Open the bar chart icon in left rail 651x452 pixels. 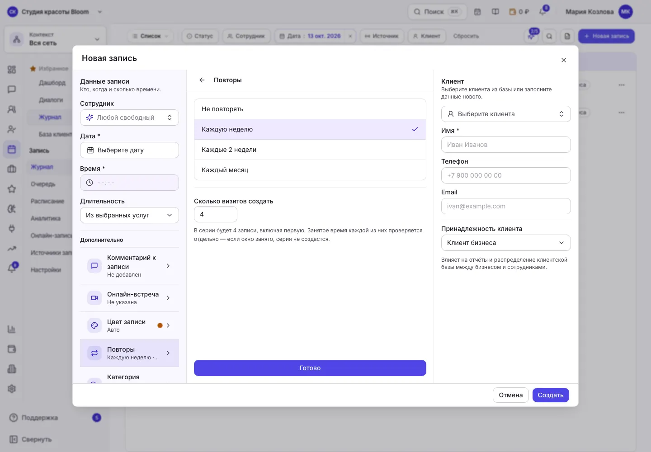click(12, 329)
